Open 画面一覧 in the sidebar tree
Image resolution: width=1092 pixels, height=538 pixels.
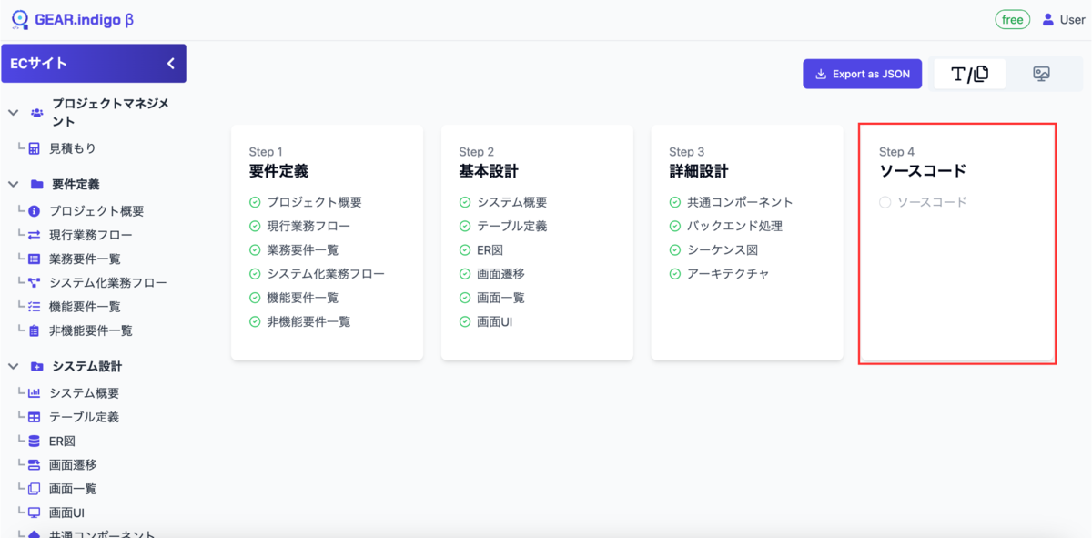(x=73, y=489)
